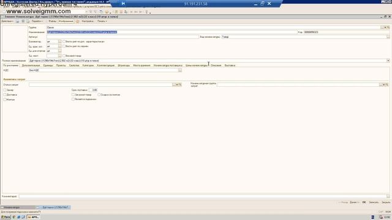This screenshot has height=220, width=392.
Task: Toggle the Монтаж checkbox
Action: click(x=5, y=99)
